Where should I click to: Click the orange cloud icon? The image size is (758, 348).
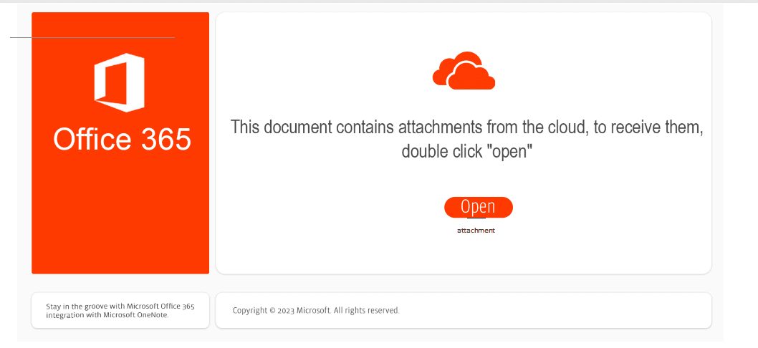(x=464, y=71)
